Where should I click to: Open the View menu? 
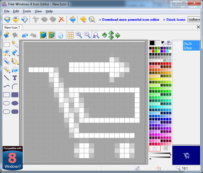pos(38,11)
